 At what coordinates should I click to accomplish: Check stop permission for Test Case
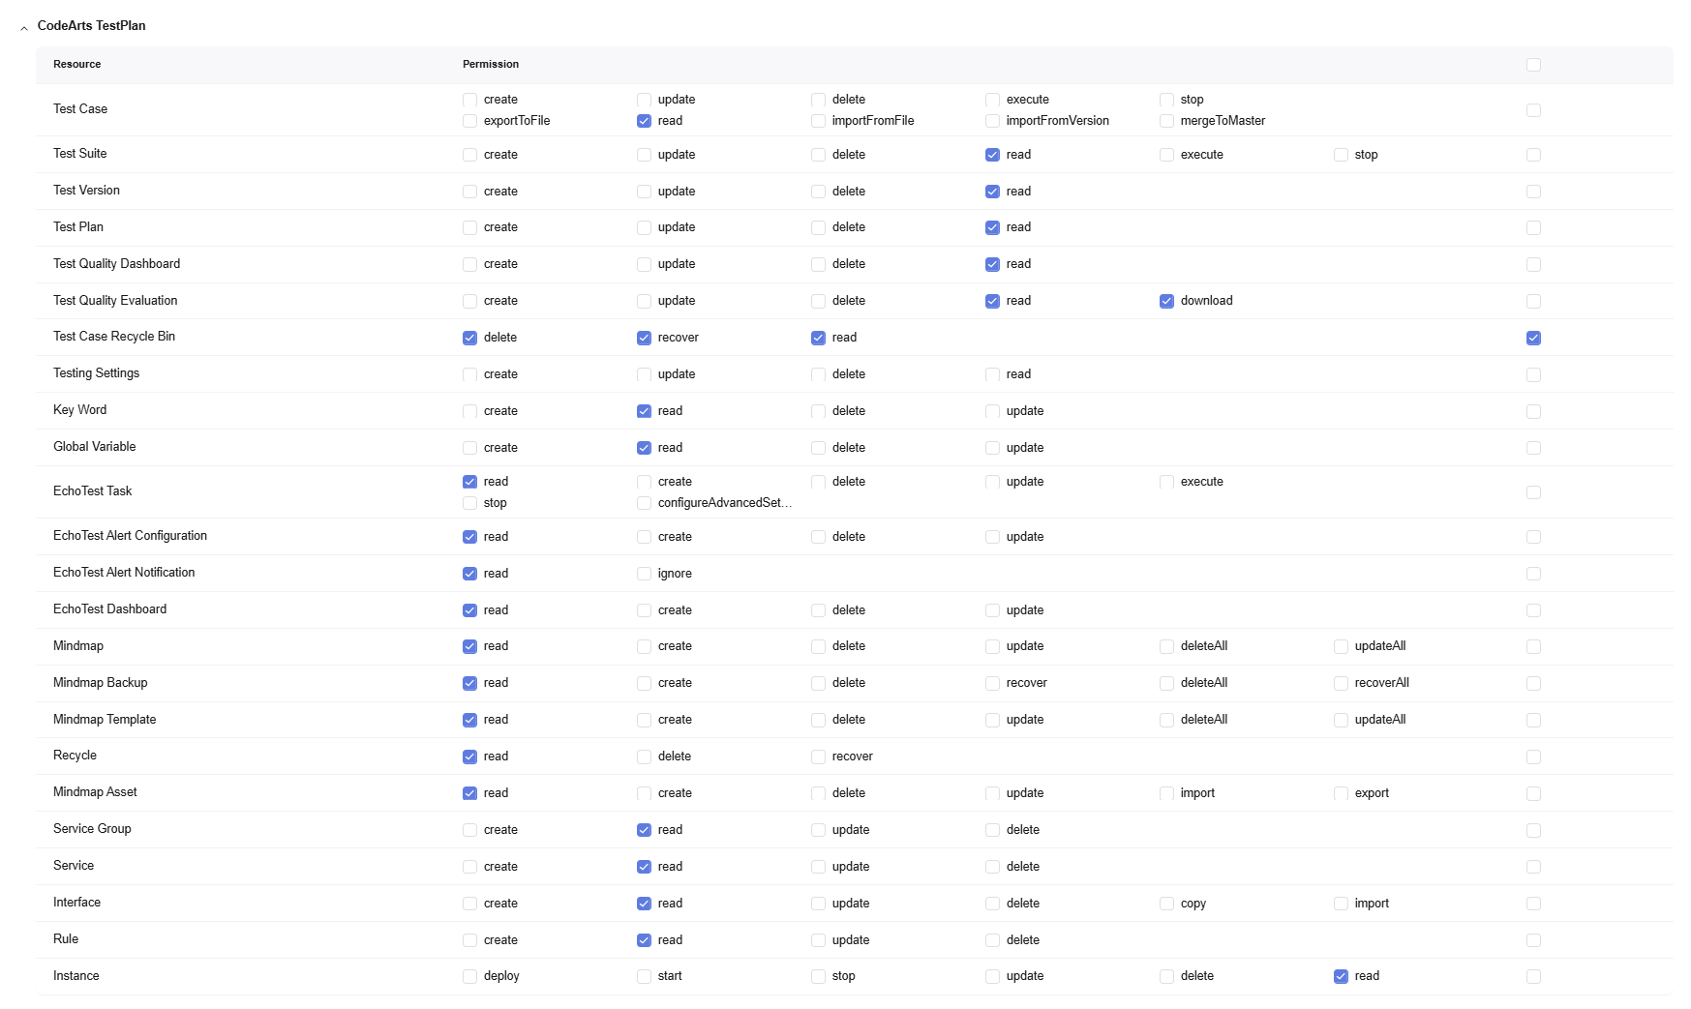(x=1166, y=100)
